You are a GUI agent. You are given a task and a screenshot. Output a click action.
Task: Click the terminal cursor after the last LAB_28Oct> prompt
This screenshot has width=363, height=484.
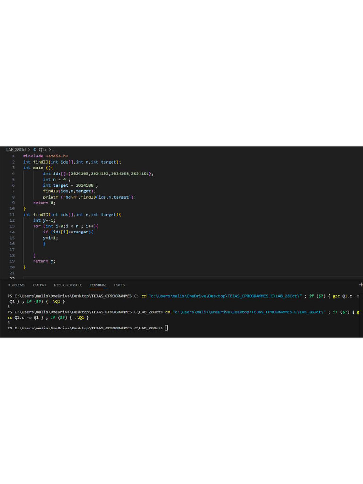(x=167, y=328)
